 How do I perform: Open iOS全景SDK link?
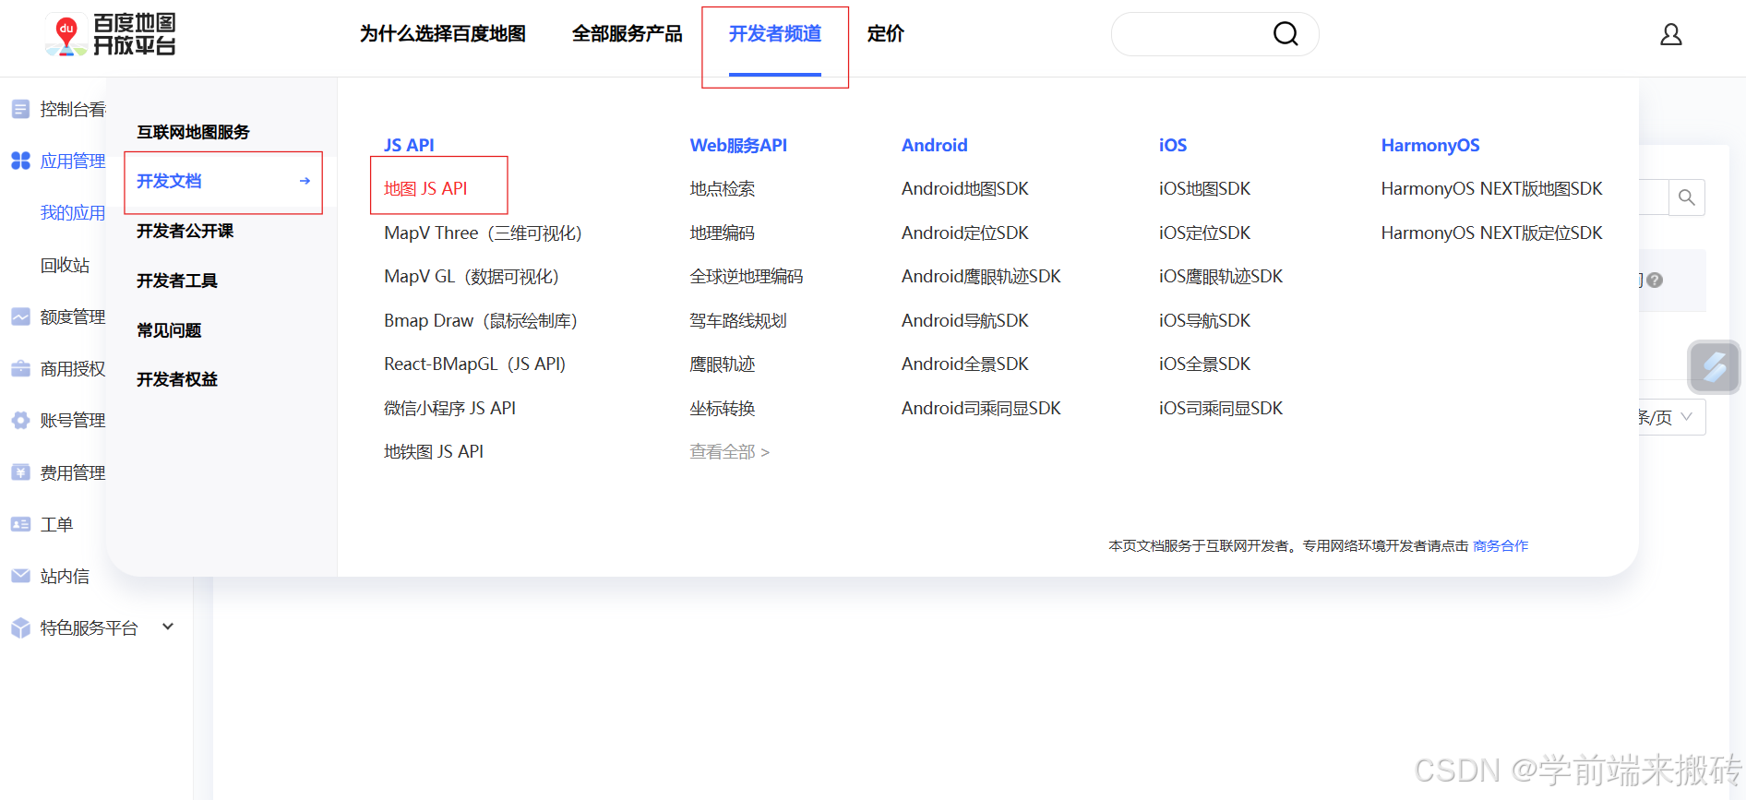click(x=1205, y=364)
